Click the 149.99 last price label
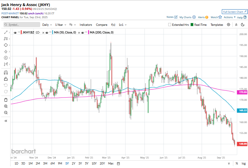Image resolution: width=248 pixels, height=168 pixels. pyautogui.click(x=242, y=144)
